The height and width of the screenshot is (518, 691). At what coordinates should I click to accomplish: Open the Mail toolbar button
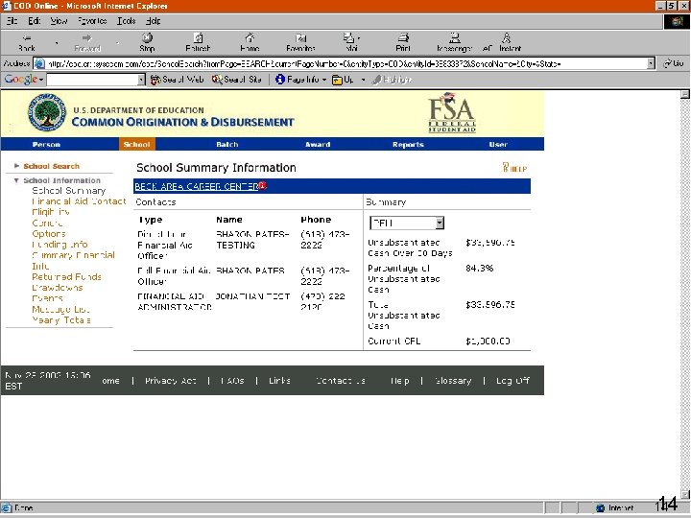pos(351,43)
